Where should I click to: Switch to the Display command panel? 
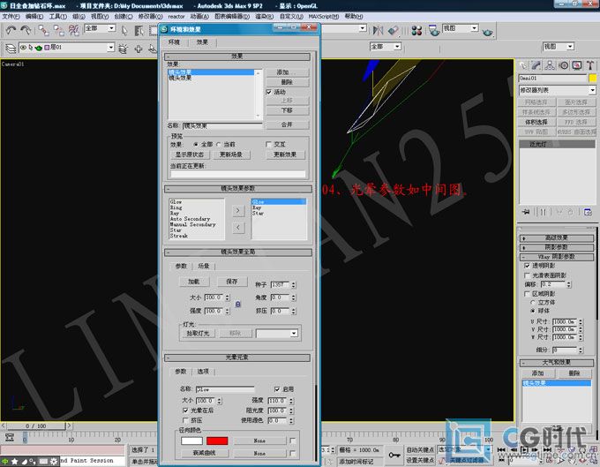(x=577, y=65)
